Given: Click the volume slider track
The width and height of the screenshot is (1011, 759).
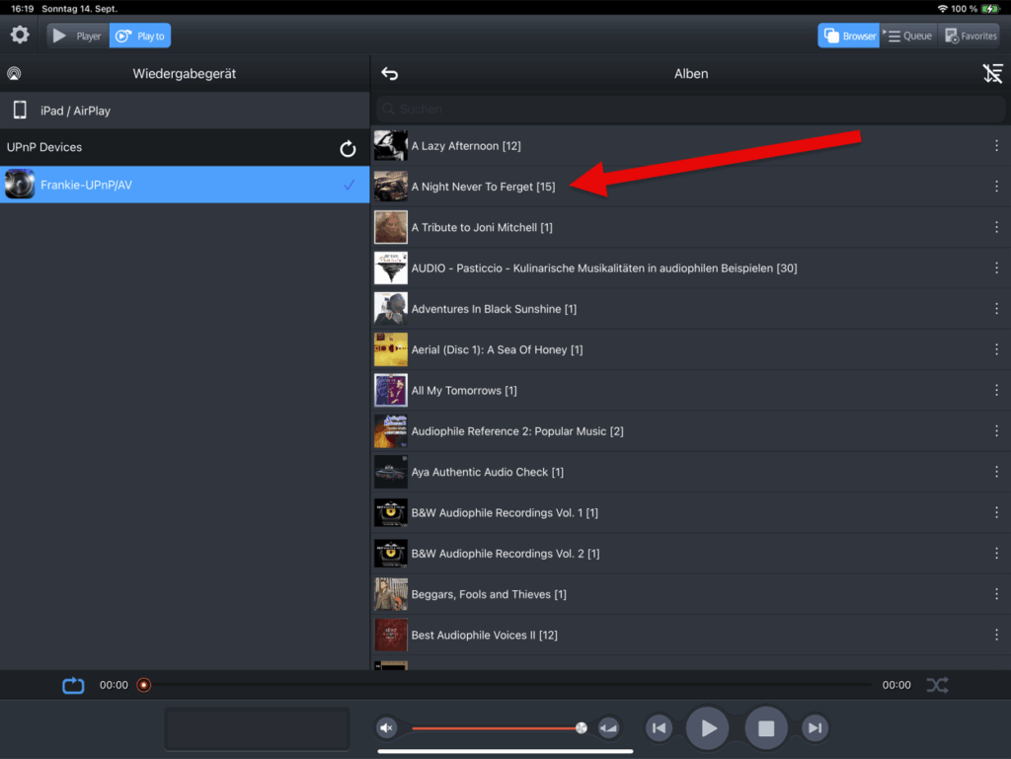Looking at the screenshot, I should (x=494, y=728).
